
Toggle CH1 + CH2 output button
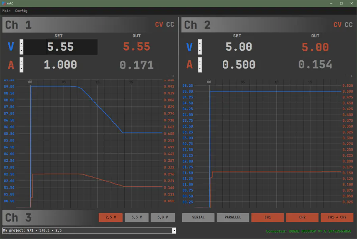[337, 218]
